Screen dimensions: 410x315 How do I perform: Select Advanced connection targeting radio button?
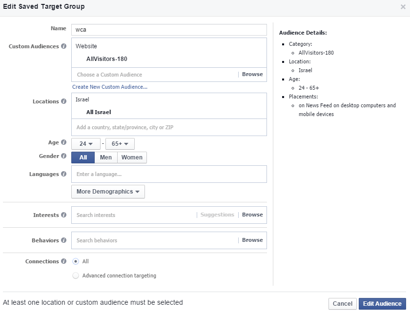click(76, 276)
